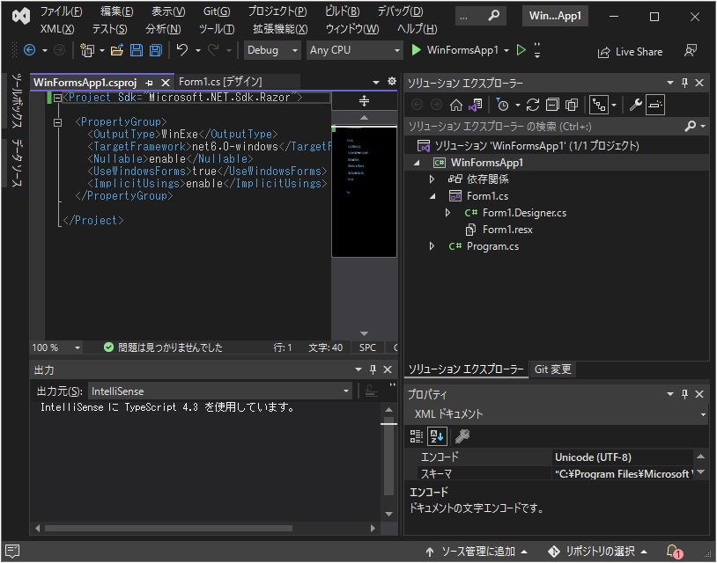Close the WinFormsApp1.csproj tab
The image size is (717, 563).
pos(166,83)
